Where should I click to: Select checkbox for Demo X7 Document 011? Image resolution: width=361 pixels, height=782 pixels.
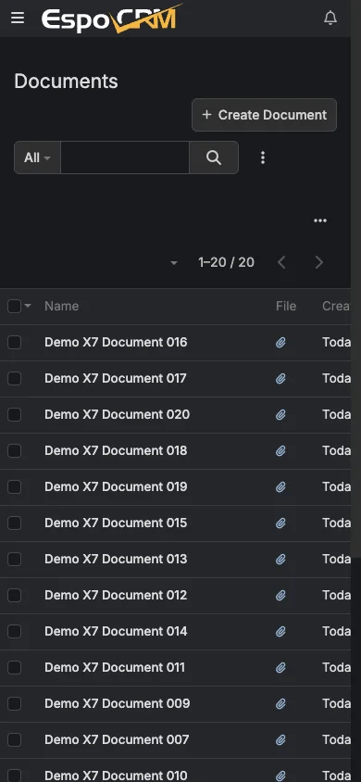click(x=15, y=667)
